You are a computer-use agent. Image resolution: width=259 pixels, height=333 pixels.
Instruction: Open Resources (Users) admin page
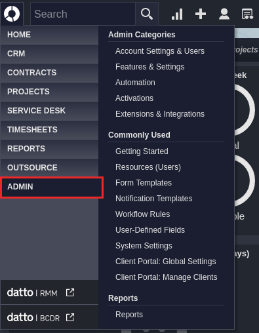pos(148,167)
